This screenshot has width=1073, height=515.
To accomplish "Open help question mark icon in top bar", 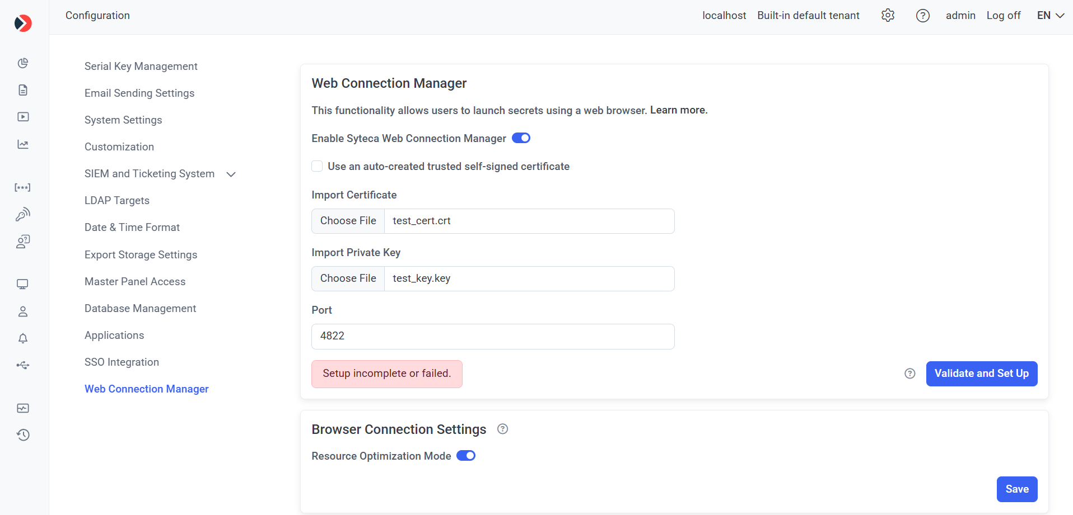I will coord(922,16).
